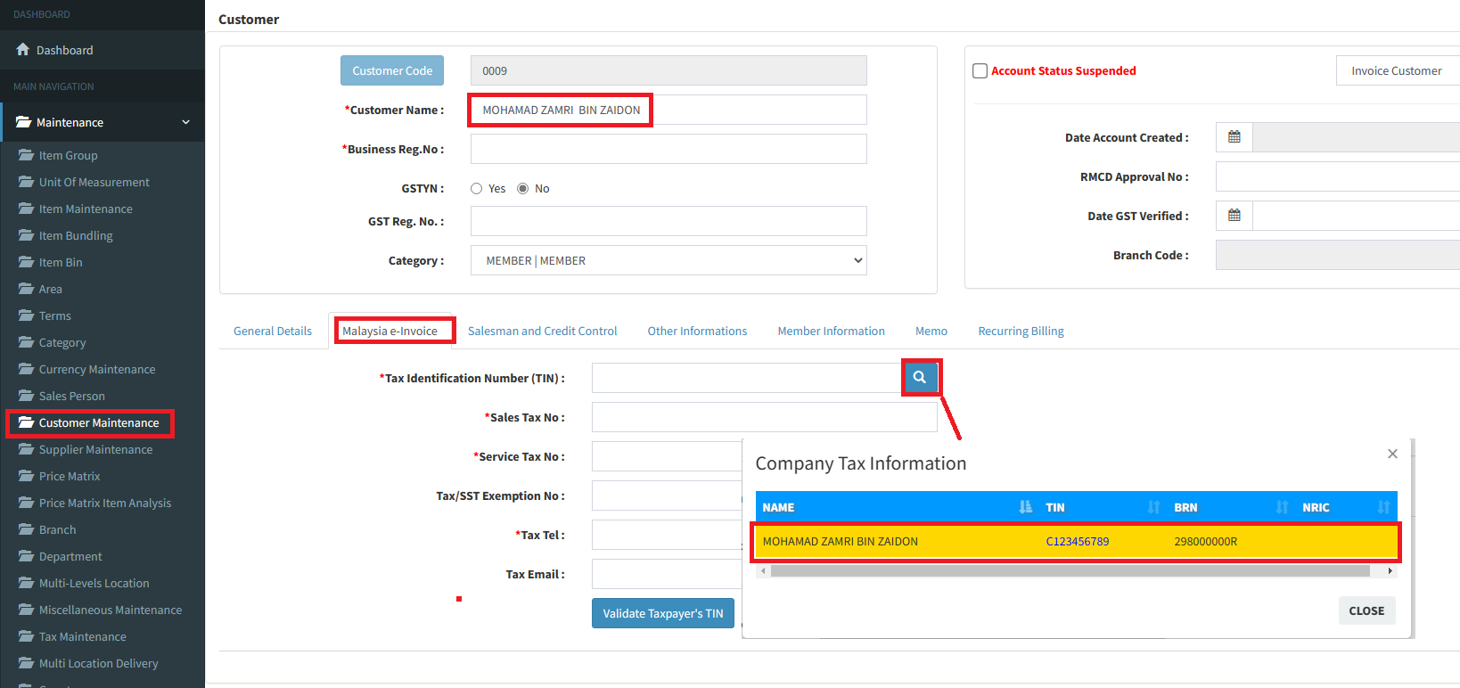The height and width of the screenshot is (688, 1460).
Task: Open the Date Account Created calendar icon
Action: point(1234,137)
